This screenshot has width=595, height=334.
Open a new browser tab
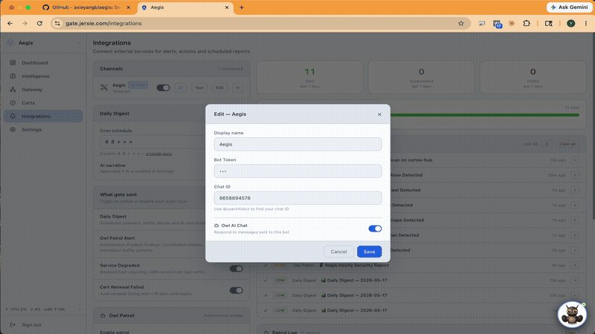[x=241, y=7]
